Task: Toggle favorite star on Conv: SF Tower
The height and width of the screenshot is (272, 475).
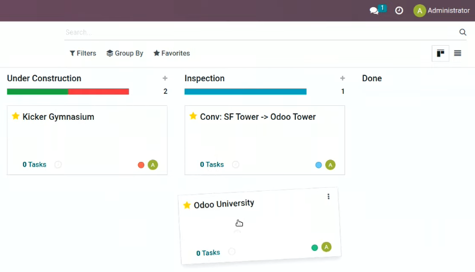Action: [x=193, y=116]
